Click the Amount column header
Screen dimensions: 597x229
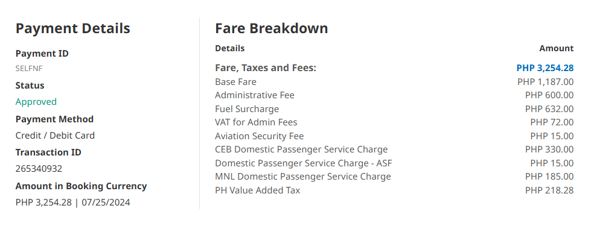click(557, 48)
